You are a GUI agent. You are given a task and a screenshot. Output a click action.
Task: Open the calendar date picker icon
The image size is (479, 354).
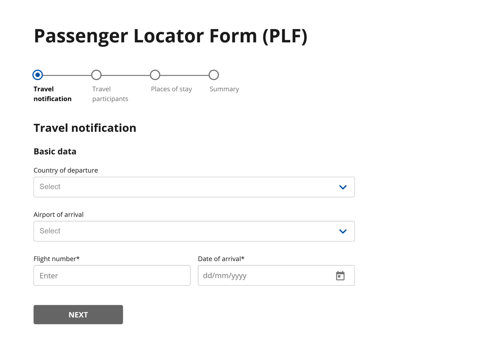coord(340,275)
